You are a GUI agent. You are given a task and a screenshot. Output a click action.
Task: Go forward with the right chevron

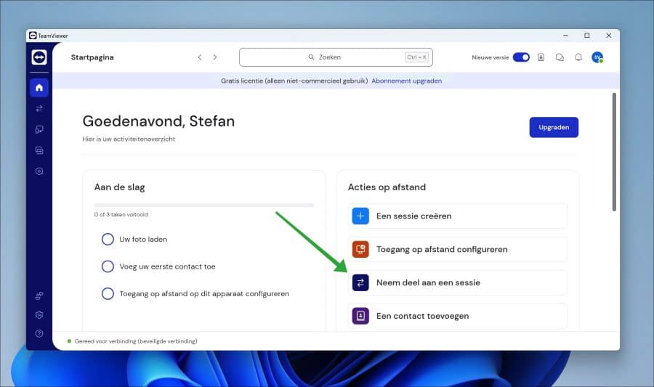tap(215, 57)
